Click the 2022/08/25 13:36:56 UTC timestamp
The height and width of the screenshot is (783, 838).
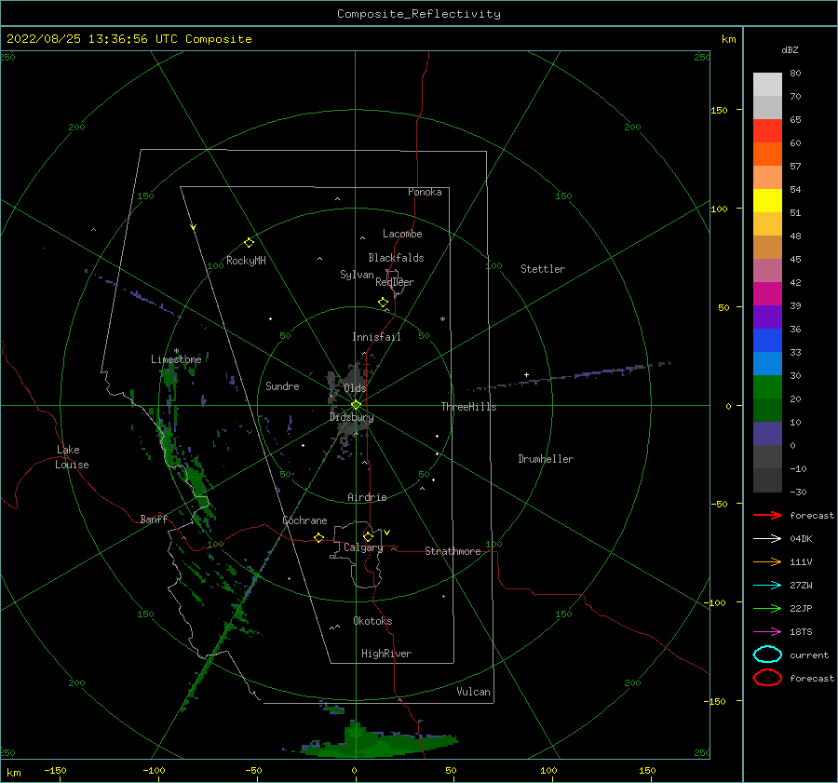pyautogui.click(x=92, y=39)
